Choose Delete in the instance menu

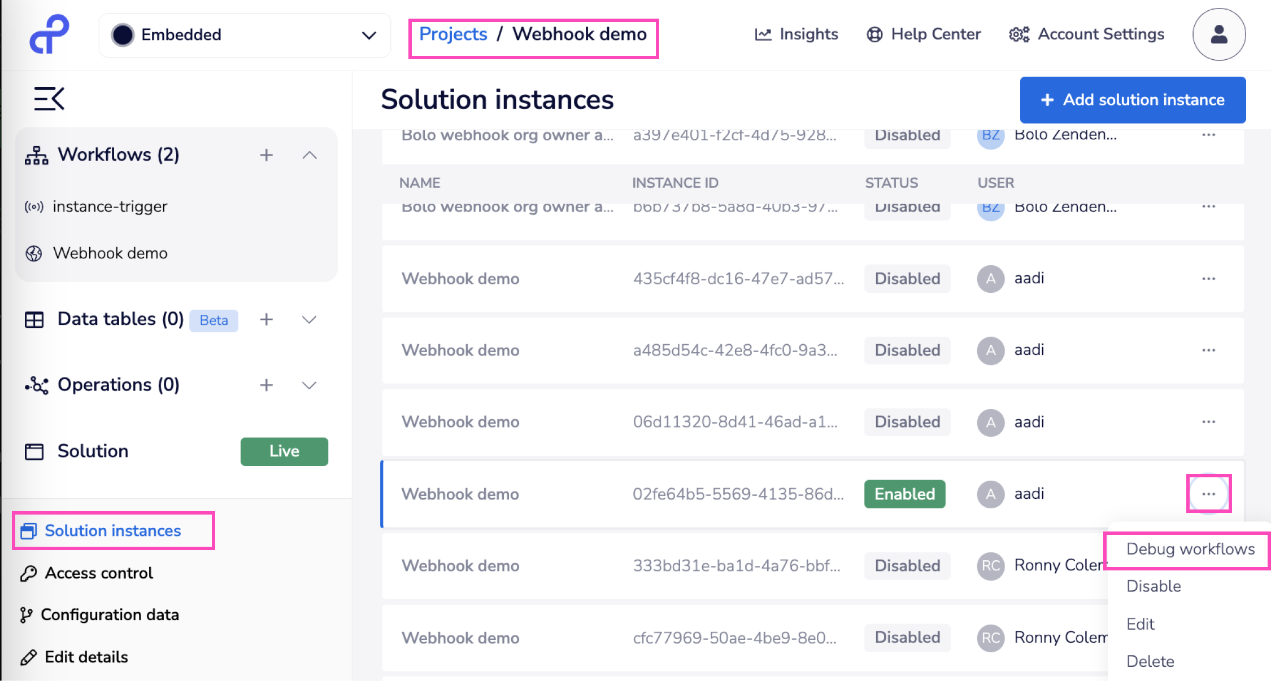[x=1150, y=661]
